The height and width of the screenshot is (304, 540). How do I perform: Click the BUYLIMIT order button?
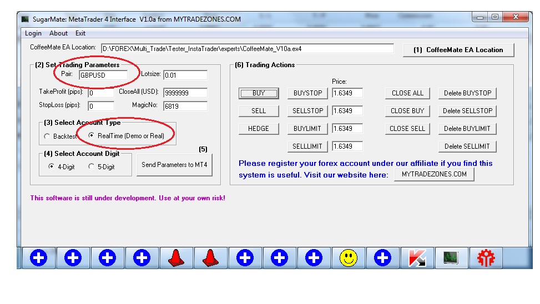(x=307, y=129)
